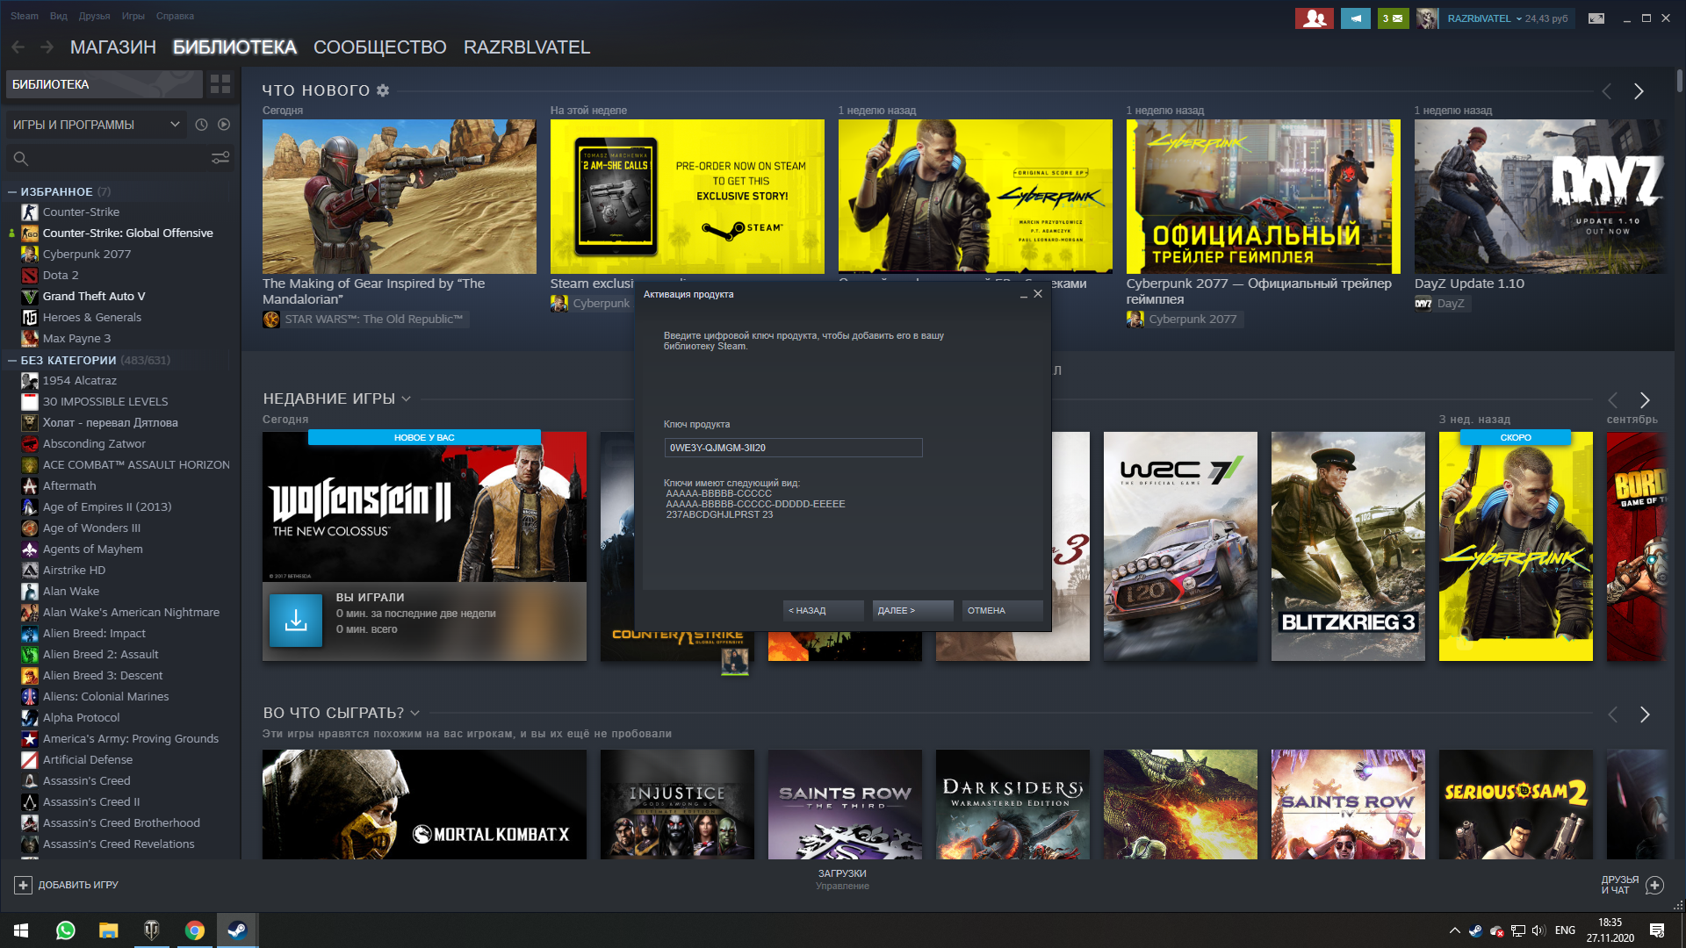Select Alan Wake's American Nightmare

tap(131, 613)
